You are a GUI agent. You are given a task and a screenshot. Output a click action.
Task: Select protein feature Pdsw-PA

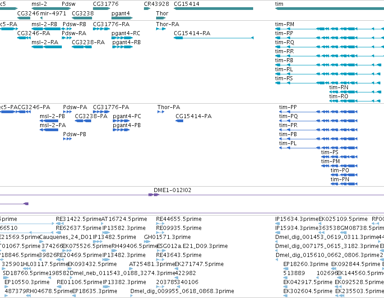tap(75, 107)
